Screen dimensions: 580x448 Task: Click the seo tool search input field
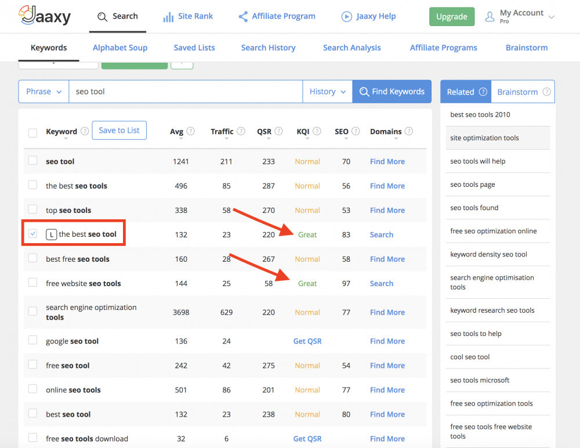[186, 92]
